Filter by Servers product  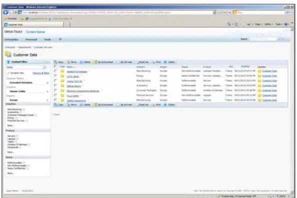11,136
